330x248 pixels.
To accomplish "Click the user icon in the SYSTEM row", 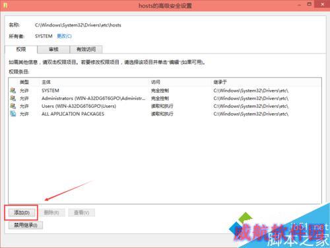I will click(x=13, y=90).
